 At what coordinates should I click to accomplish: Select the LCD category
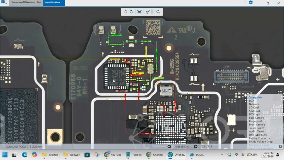251,101
